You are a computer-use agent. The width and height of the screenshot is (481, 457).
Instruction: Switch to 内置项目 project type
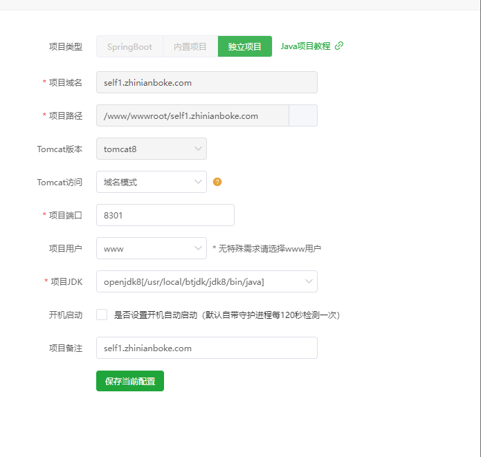pos(190,46)
